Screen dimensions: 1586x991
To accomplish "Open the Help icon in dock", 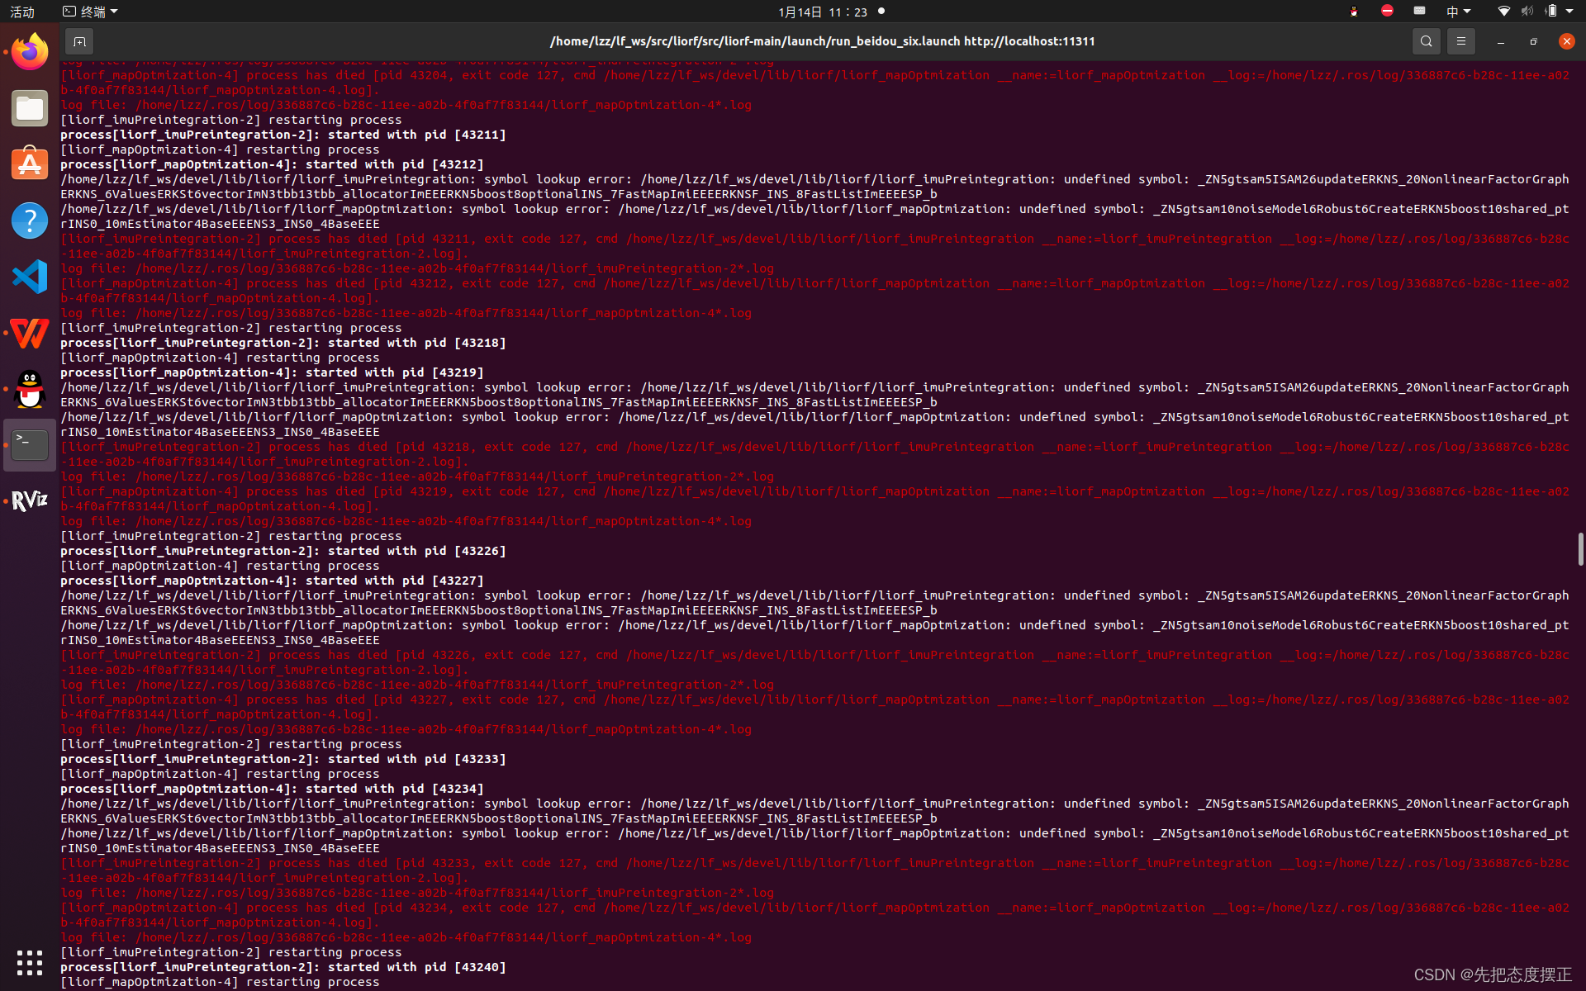I will [30, 220].
